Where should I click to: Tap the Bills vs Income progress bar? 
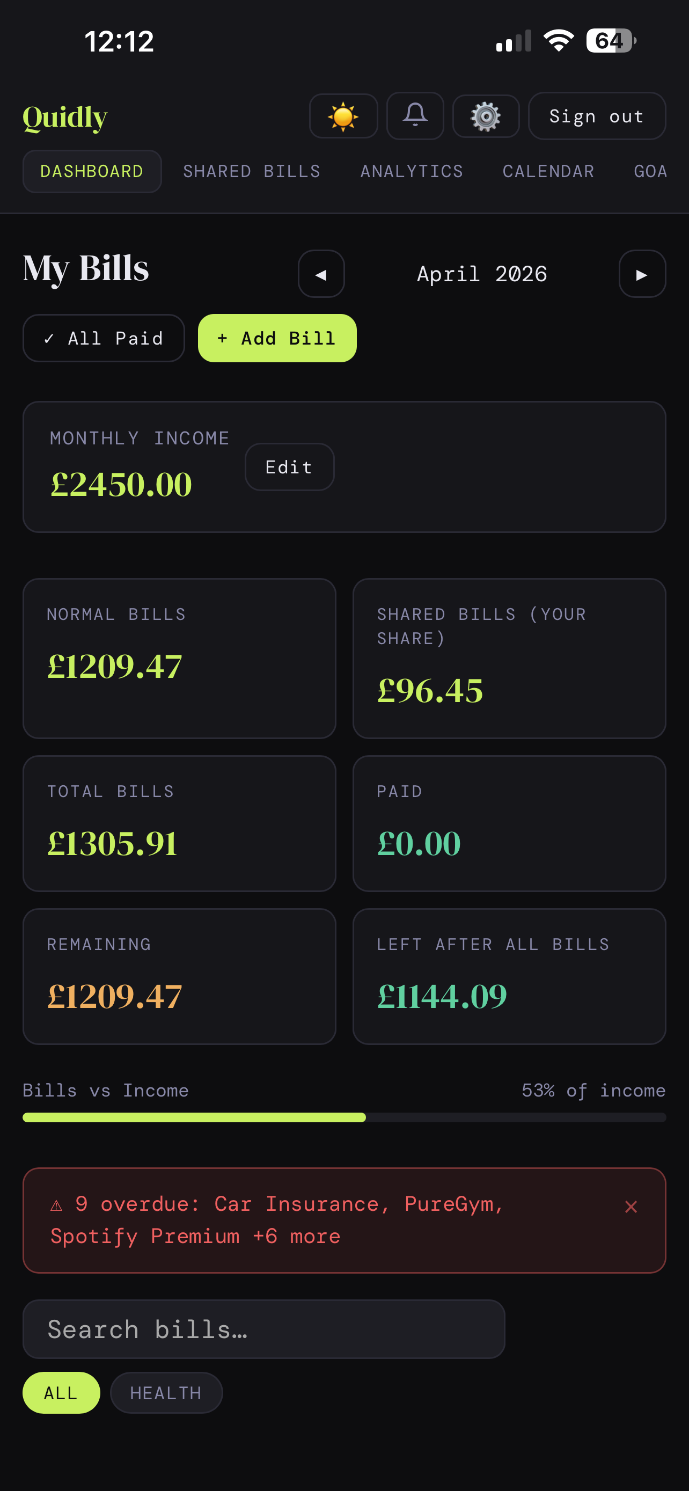point(344,1117)
